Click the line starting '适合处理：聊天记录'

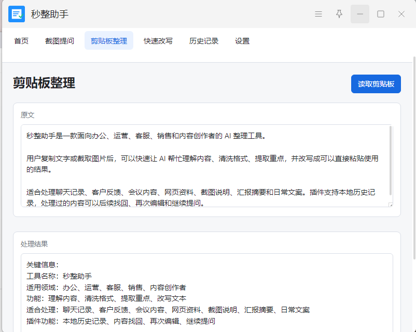point(168,310)
